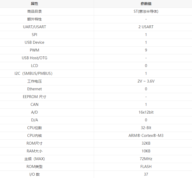Click the 10KB RAM size value
The width and height of the screenshot is (192, 178).
(x=146, y=151)
